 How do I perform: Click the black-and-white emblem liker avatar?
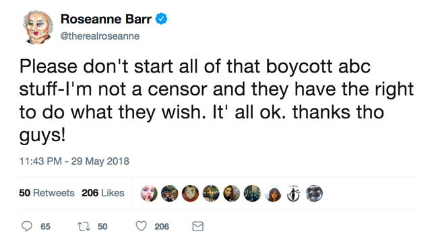point(294,193)
